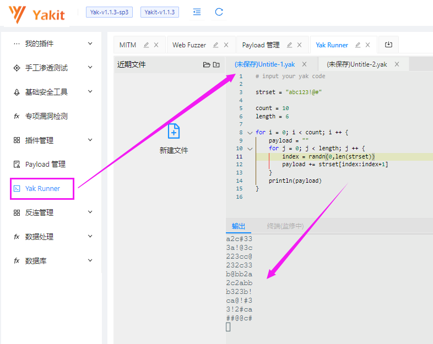
Task: Open Payload 管理 from the sidebar
Action: [x=45, y=165]
